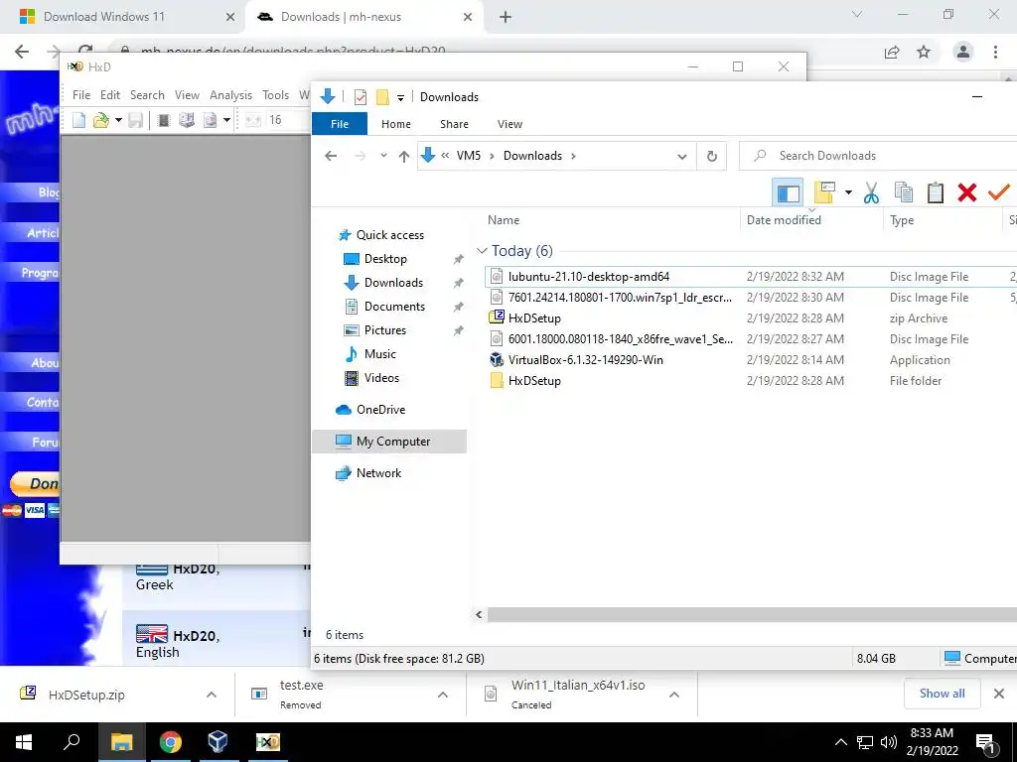Viewport: 1017px width, 762px height.
Task: Click the Open RAM icon in HxD toolbar
Action: coord(164,120)
